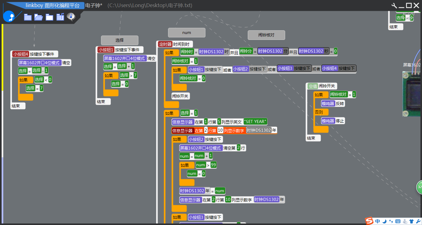Select the 定时器 时间到时 header block
The width and height of the screenshot is (422, 225).
(175, 44)
